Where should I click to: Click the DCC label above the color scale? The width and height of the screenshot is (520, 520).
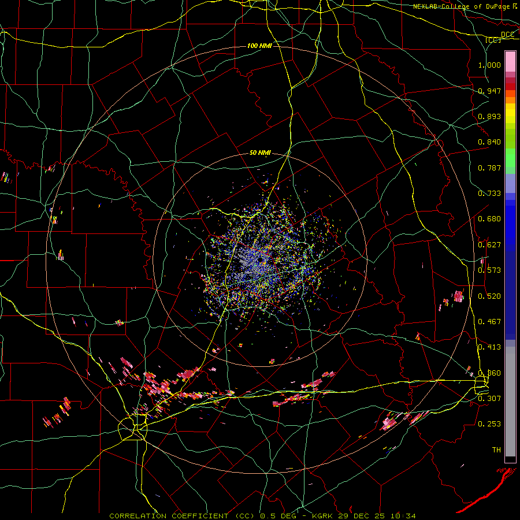tap(507, 35)
